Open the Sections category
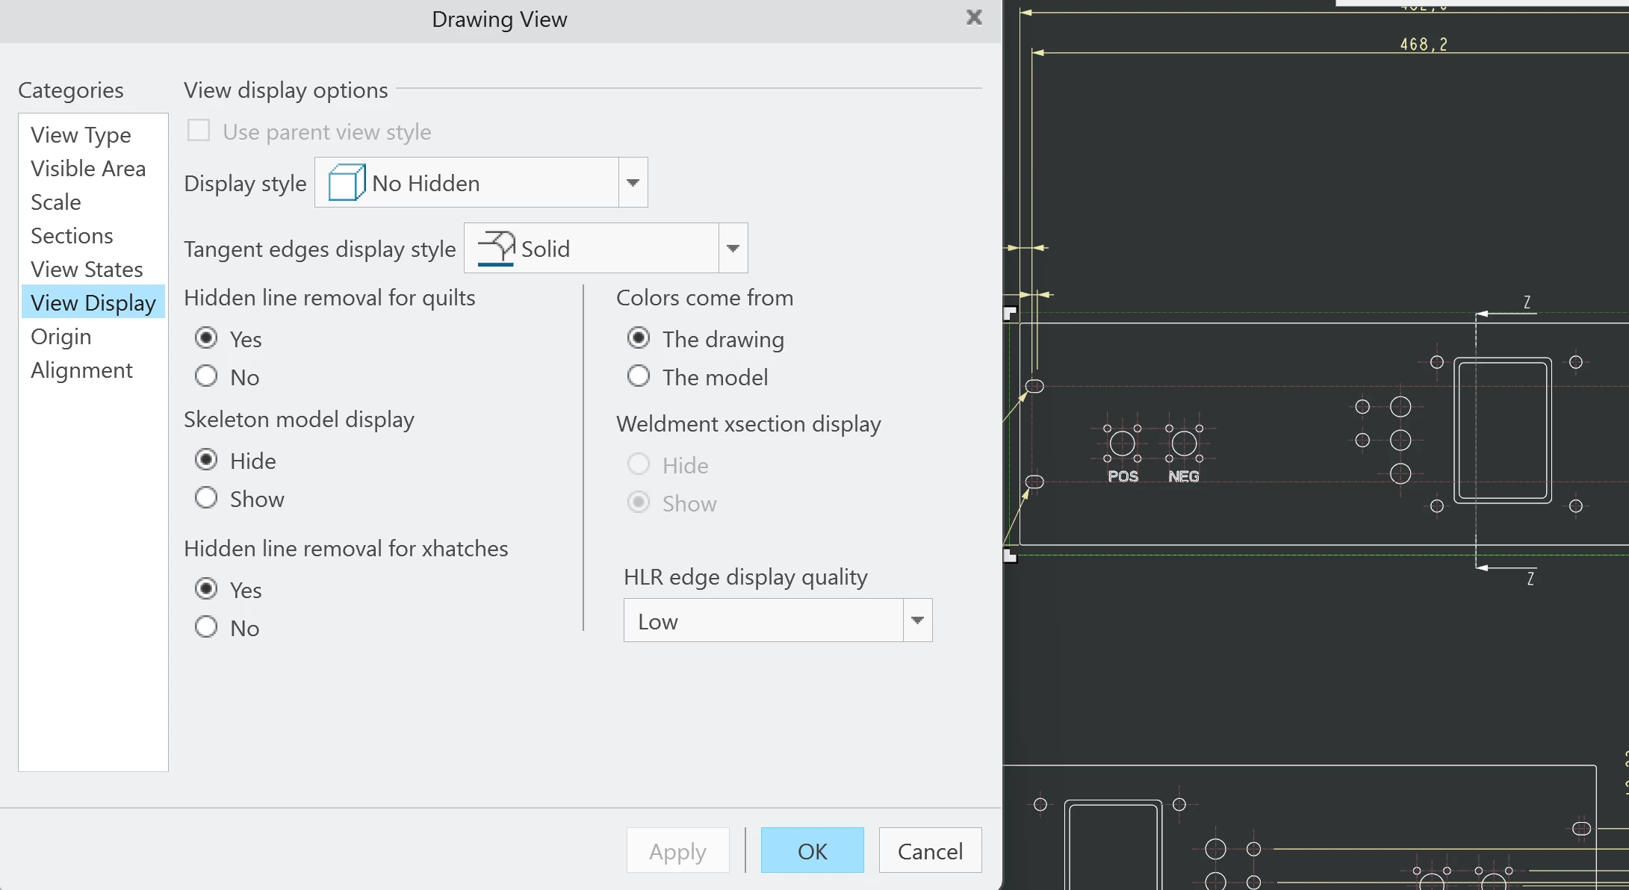 point(72,236)
